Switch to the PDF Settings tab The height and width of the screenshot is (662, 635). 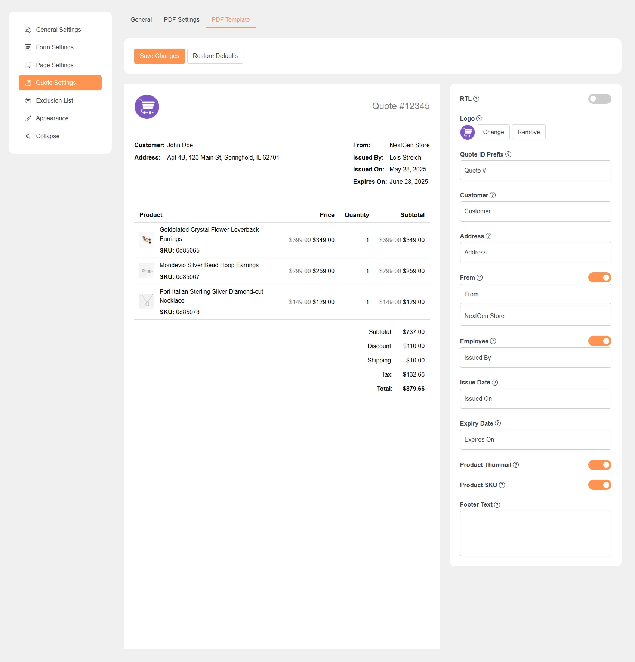pyautogui.click(x=181, y=19)
